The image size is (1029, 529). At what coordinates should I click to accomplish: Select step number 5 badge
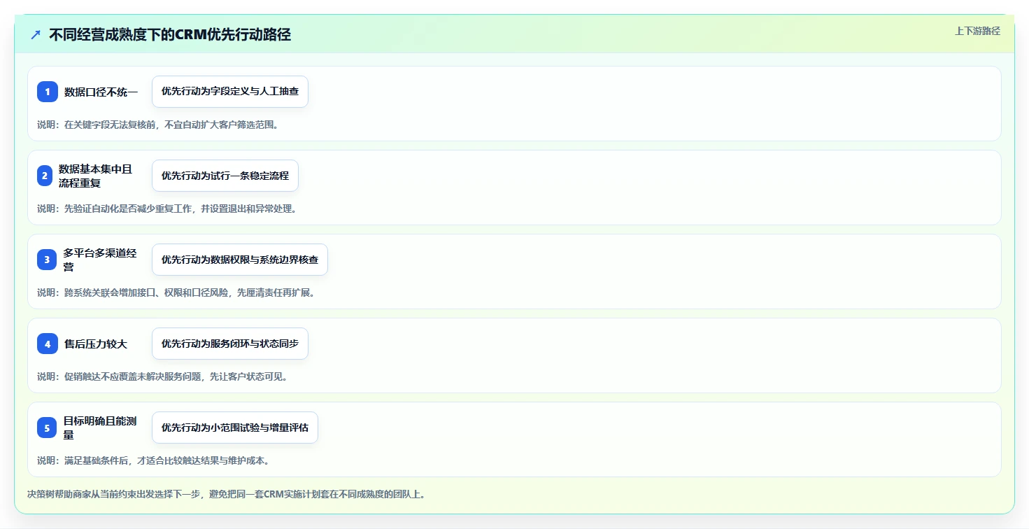[47, 428]
